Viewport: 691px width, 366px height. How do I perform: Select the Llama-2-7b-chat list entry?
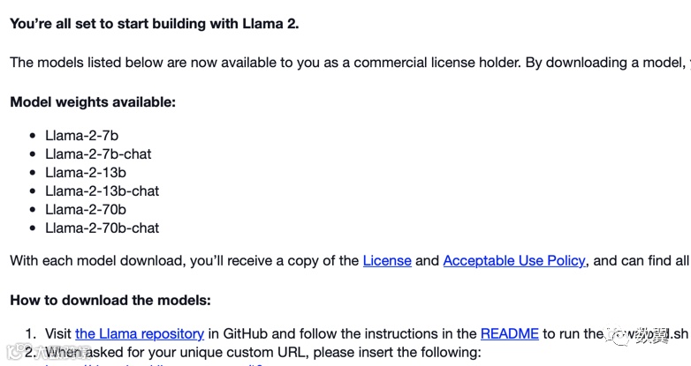(x=98, y=154)
